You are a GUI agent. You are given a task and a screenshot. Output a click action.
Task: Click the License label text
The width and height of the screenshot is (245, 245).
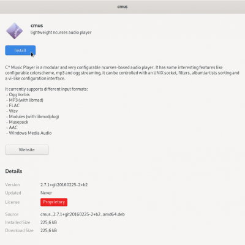pyautogui.click(x=12, y=202)
